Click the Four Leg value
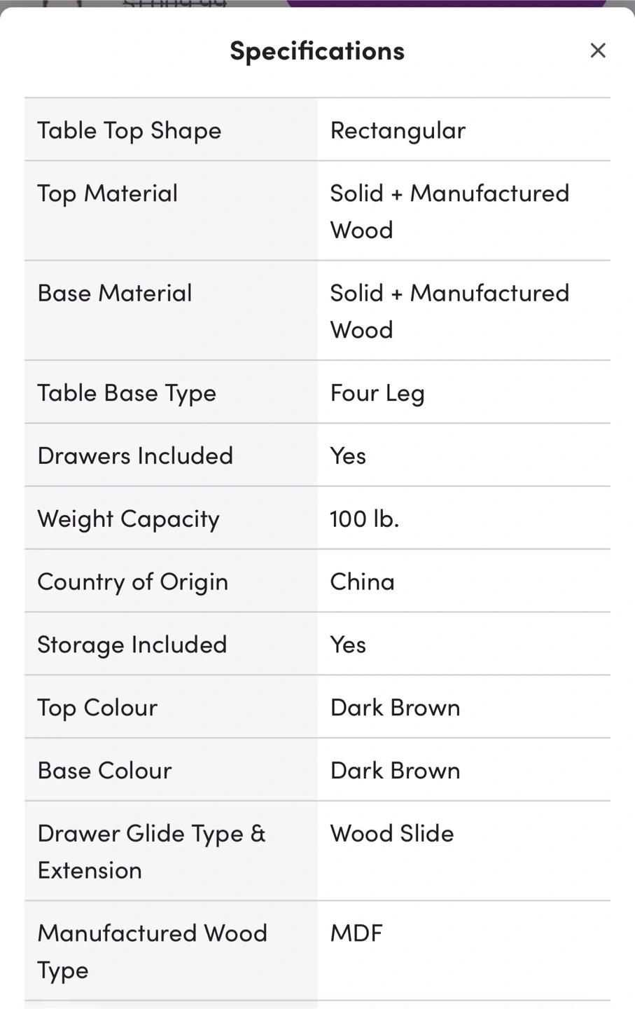The image size is (635, 1009). [377, 393]
